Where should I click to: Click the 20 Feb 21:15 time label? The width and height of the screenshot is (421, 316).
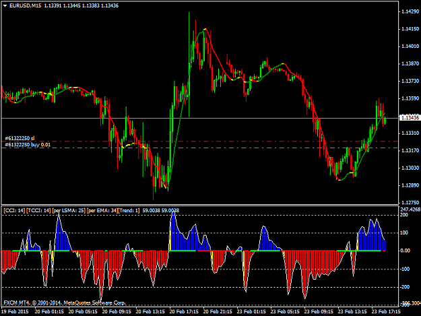[218, 312]
